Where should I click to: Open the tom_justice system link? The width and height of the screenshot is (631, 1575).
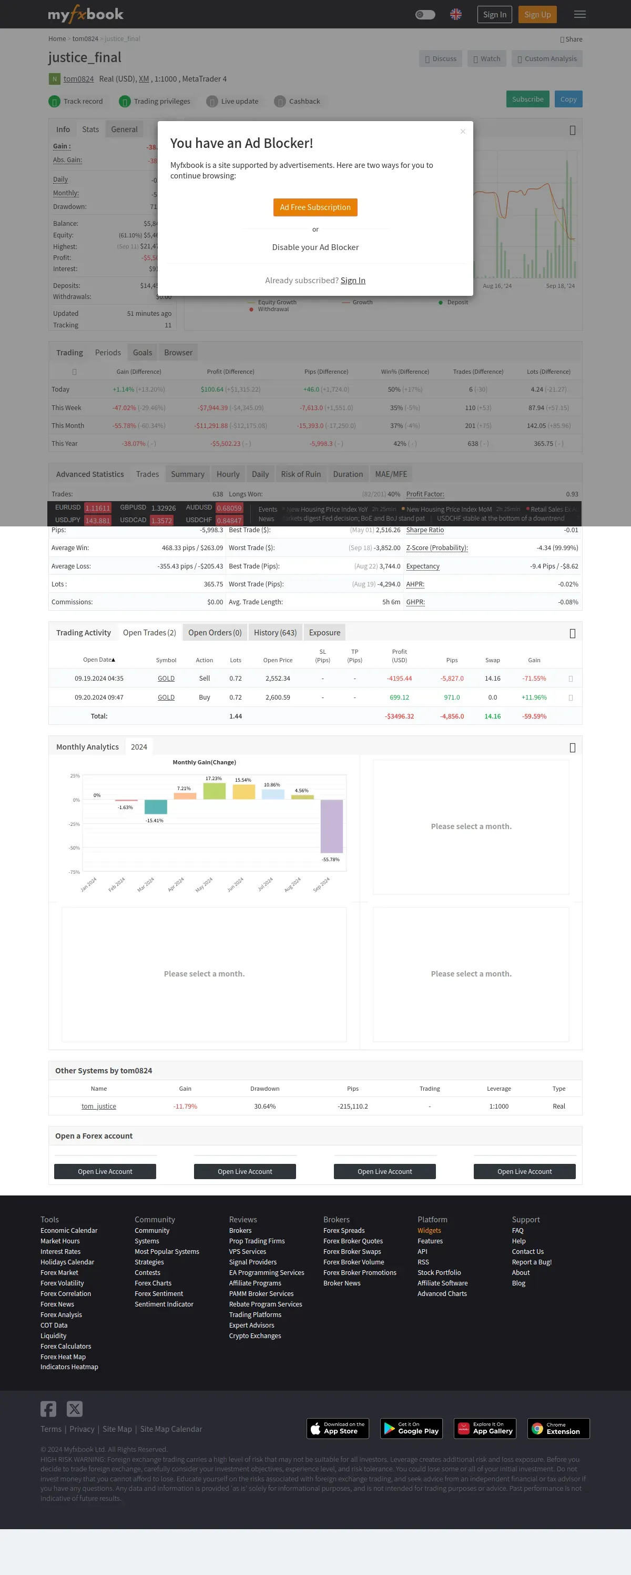click(99, 1106)
